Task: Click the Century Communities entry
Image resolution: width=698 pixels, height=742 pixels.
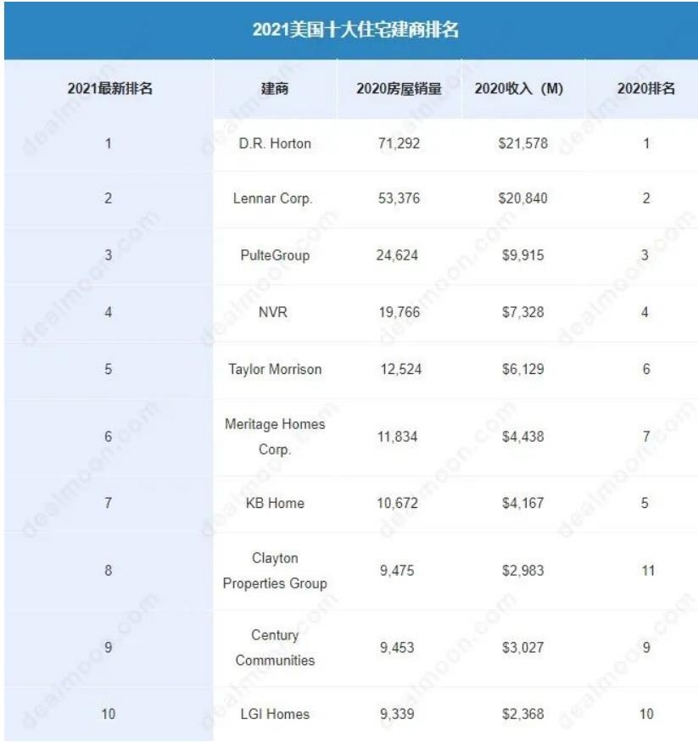Action: [x=275, y=647]
